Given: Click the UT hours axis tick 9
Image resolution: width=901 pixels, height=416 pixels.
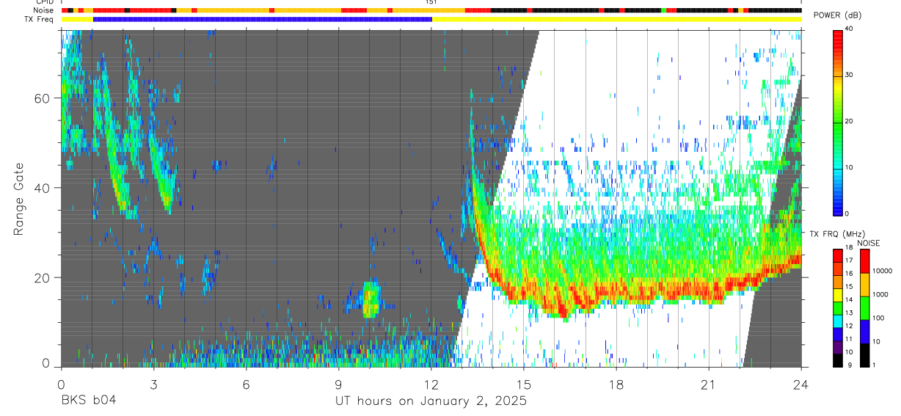Looking at the screenshot, I should 338,384.
